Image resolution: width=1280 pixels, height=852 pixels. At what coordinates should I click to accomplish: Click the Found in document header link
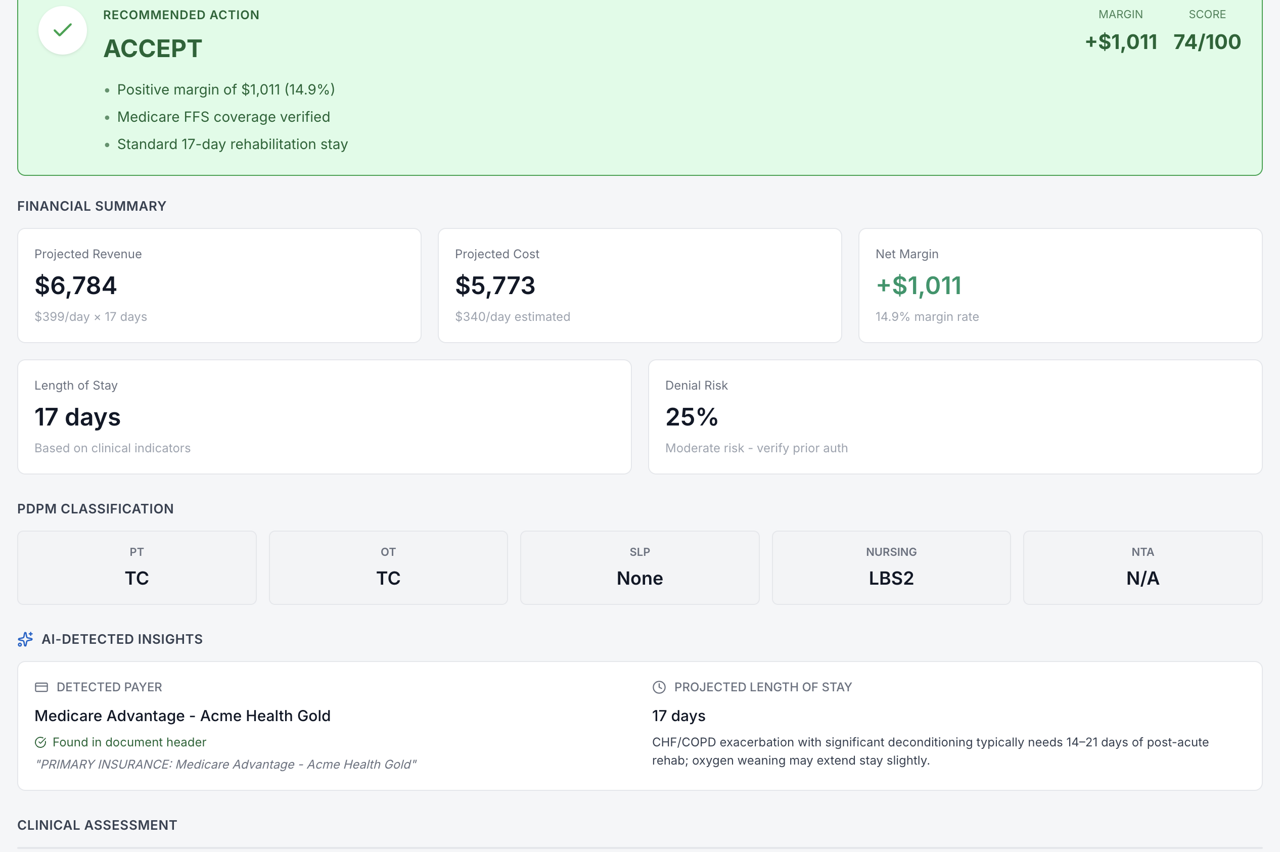click(129, 742)
